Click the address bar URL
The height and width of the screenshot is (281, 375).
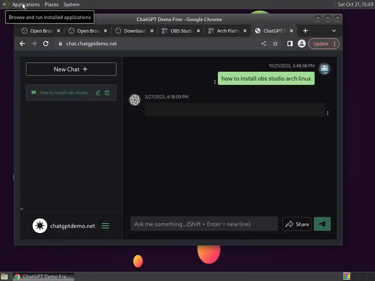91,44
